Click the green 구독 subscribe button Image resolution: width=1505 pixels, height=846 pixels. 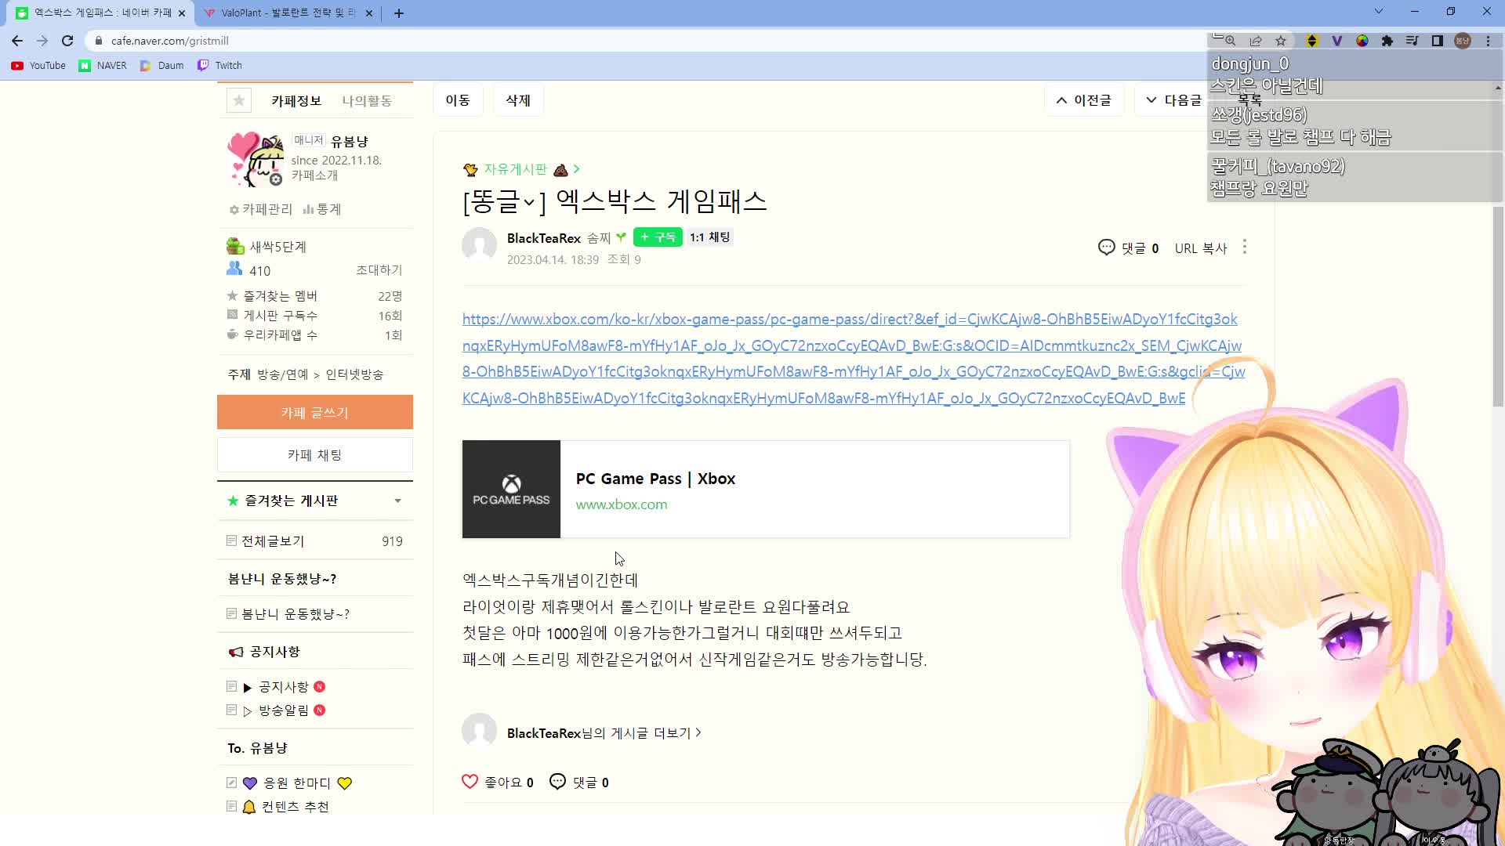(x=658, y=237)
